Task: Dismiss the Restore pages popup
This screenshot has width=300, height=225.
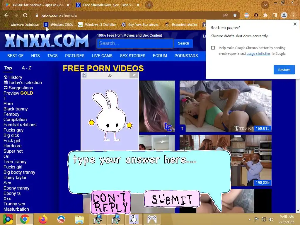Action: coord(295,24)
